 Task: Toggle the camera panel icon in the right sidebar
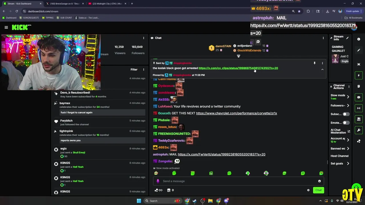[x=359, y=119]
